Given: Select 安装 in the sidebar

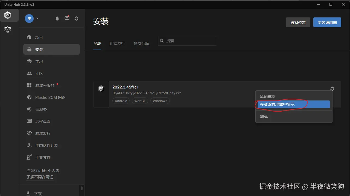Looking at the screenshot, I should tap(51, 50).
